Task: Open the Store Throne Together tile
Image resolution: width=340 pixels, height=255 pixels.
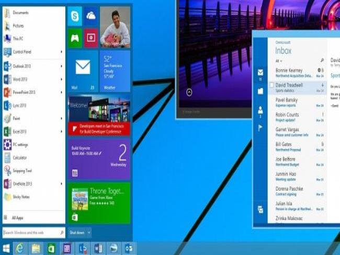Action: [x=99, y=203]
